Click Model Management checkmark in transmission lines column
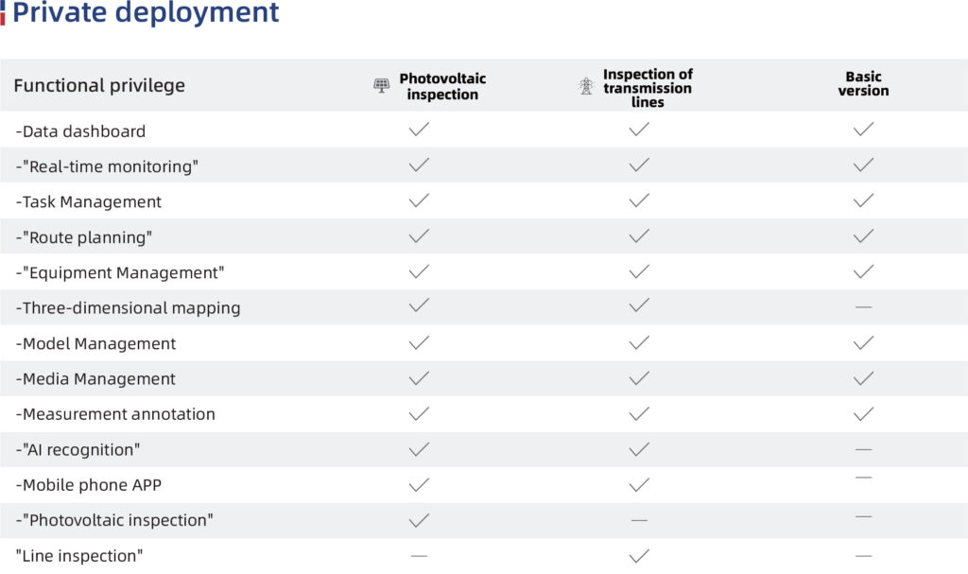 639,343
